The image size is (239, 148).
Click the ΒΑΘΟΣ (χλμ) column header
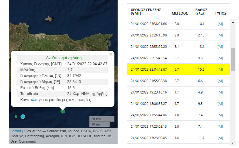coord(201,12)
